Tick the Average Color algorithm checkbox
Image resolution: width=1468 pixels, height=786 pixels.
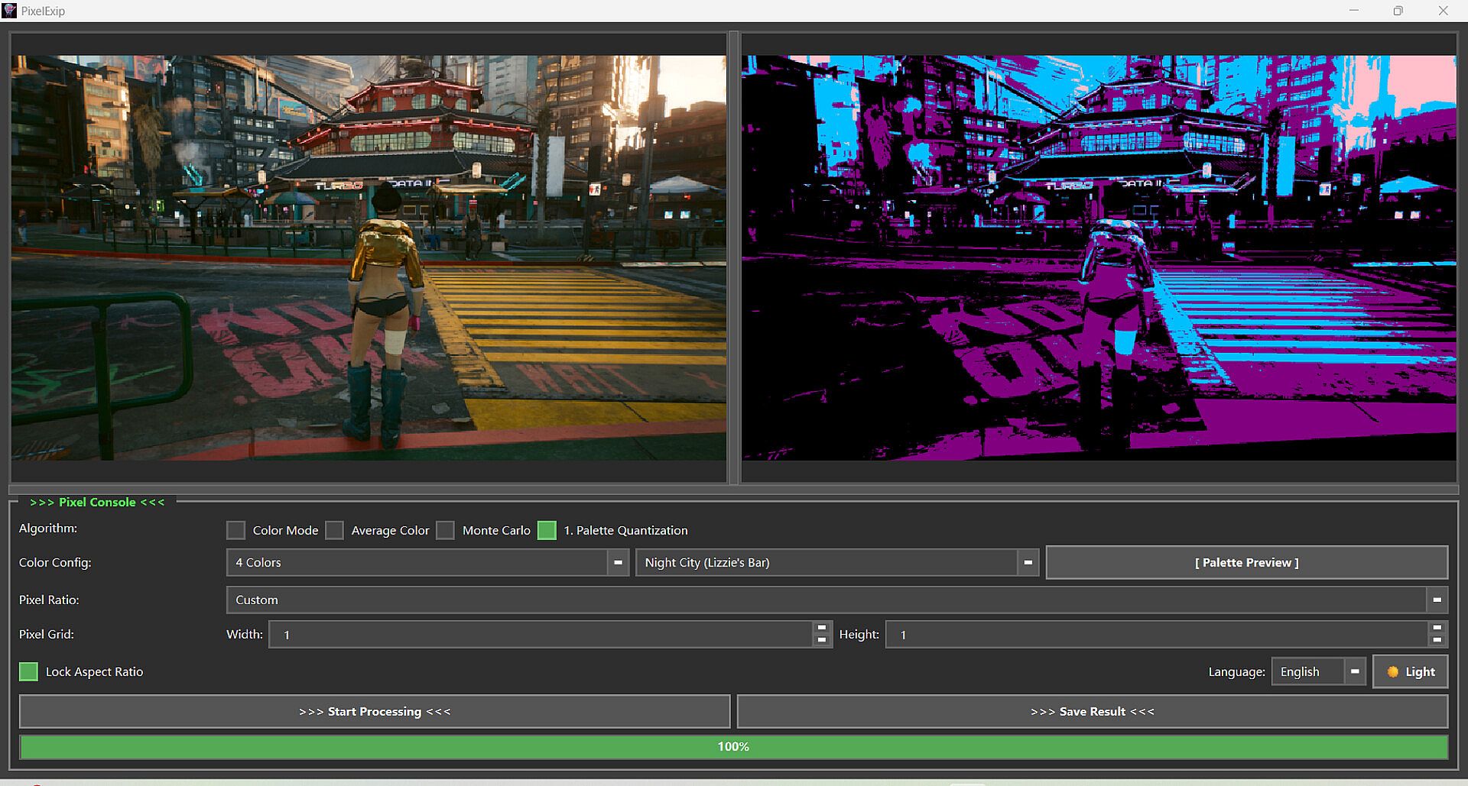coord(335,530)
